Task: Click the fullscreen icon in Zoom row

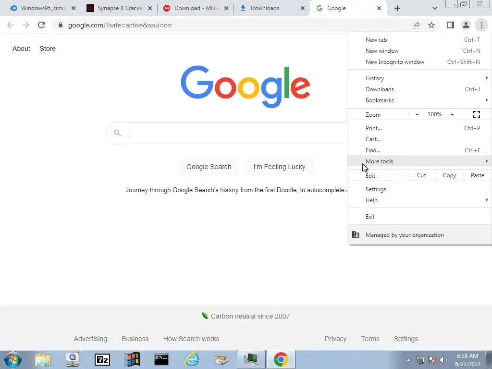Action: [476, 114]
